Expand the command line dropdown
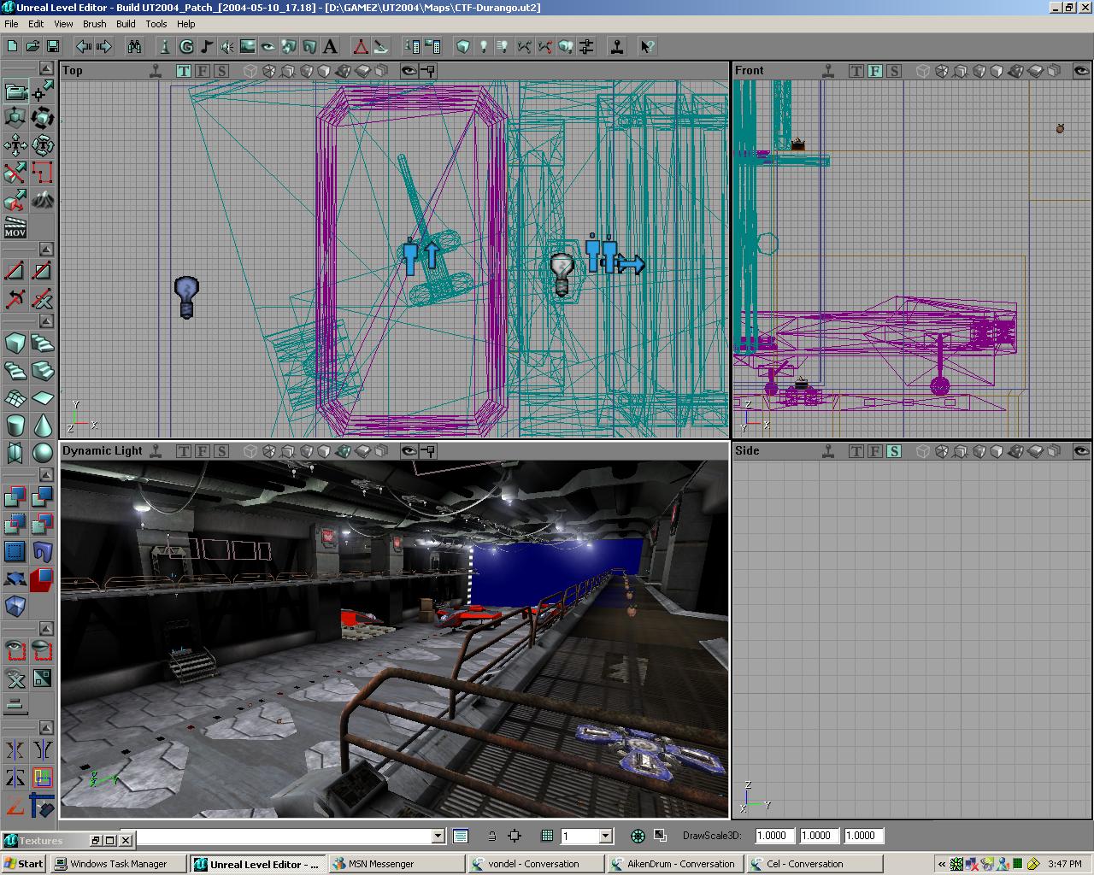 438,837
